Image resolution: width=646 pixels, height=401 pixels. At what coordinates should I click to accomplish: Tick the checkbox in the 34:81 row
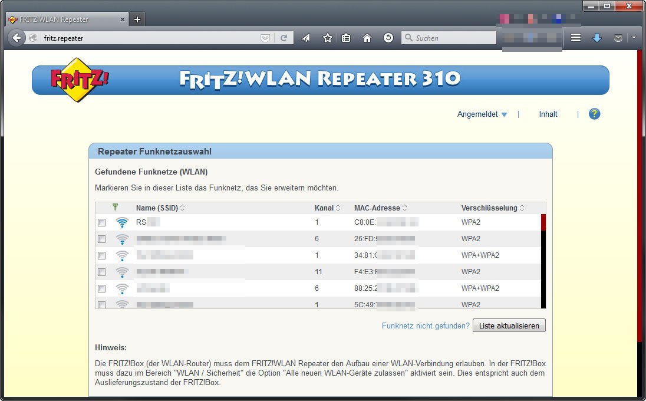pyautogui.click(x=102, y=255)
